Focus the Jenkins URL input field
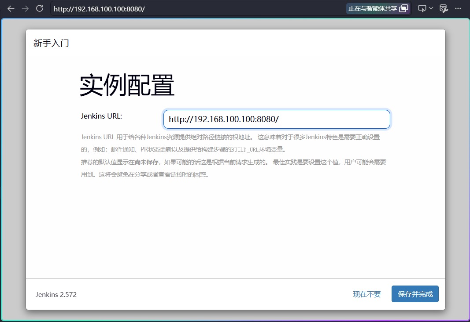This screenshot has height=322, width=470. coord(277,119)
